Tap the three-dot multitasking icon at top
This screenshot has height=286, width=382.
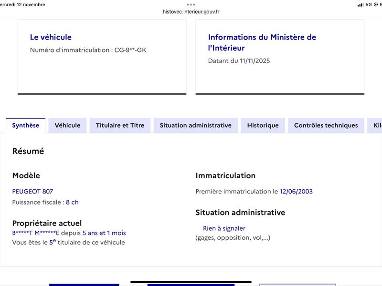click(x=191, y=5)
